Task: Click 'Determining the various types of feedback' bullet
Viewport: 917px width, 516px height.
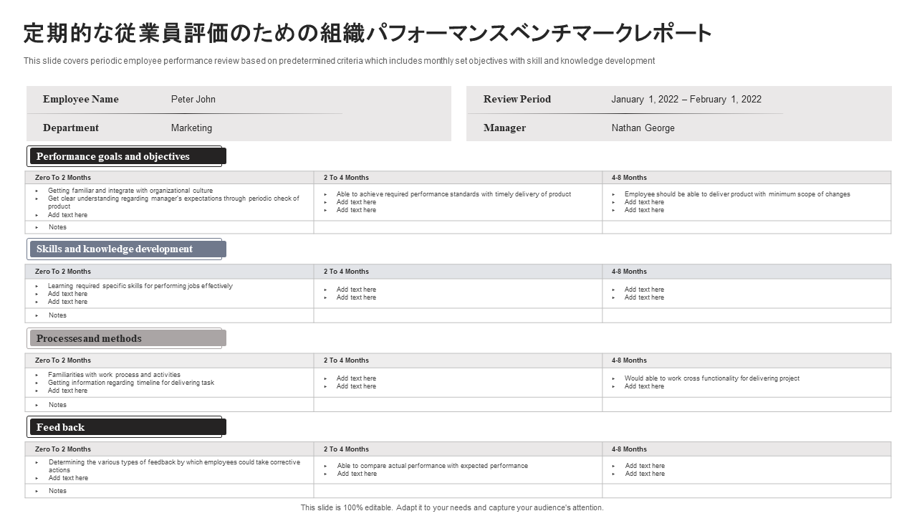Action: pos(175,466)
